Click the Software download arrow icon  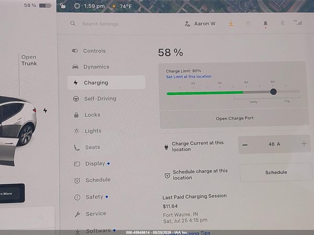(77, 231)
